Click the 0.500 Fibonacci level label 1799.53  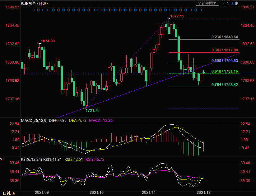[225, 60]
